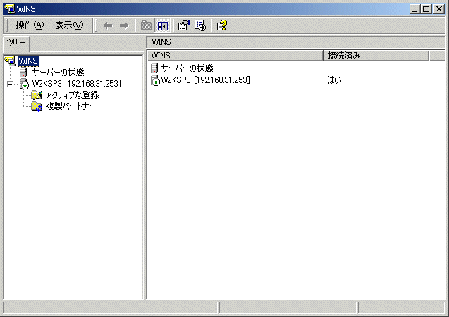449x317 pixels.
Task: Click the W2KSP3 server icon in tree
Action: pos(25,84)
